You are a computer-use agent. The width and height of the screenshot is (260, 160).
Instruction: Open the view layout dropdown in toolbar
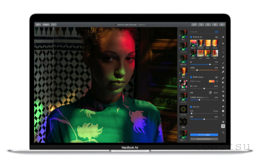38,24
